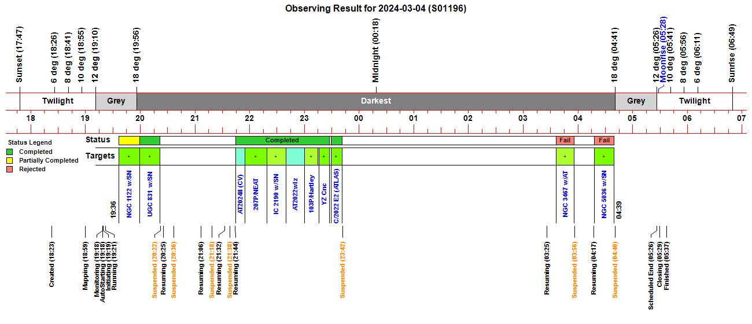Screen dimensions: 752x324
Task: Click the 12 deg (19:10) marker label
Action: (95, 55)
